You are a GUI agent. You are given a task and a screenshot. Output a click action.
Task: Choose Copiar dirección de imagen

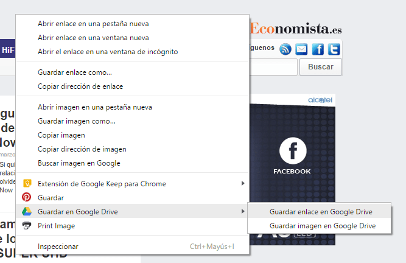(133, 149)
